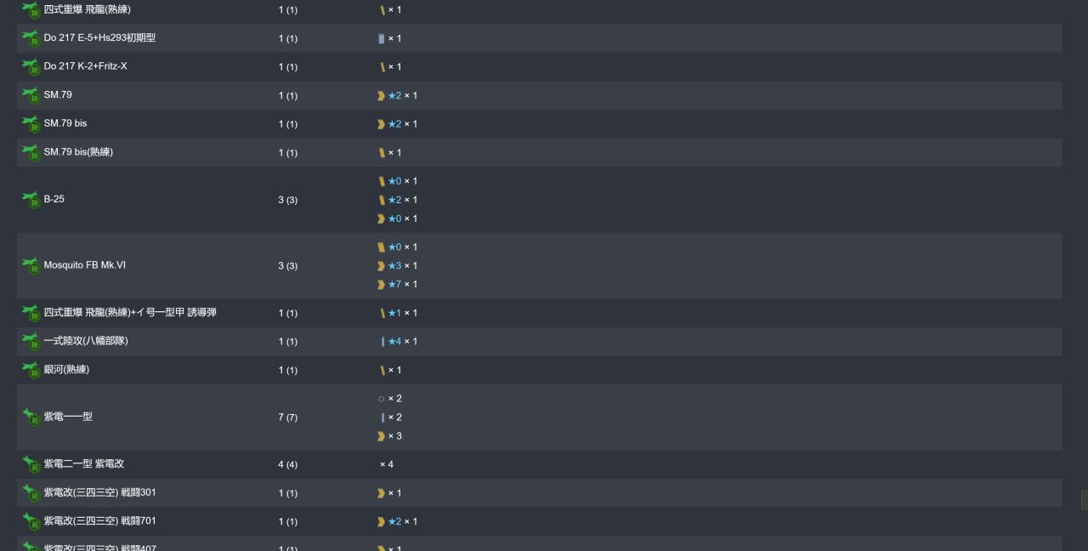Select the 紫電改(三四三空) 戦闘701 entry
Viewport: 1088px width, 551px height.
click(99, 521)
